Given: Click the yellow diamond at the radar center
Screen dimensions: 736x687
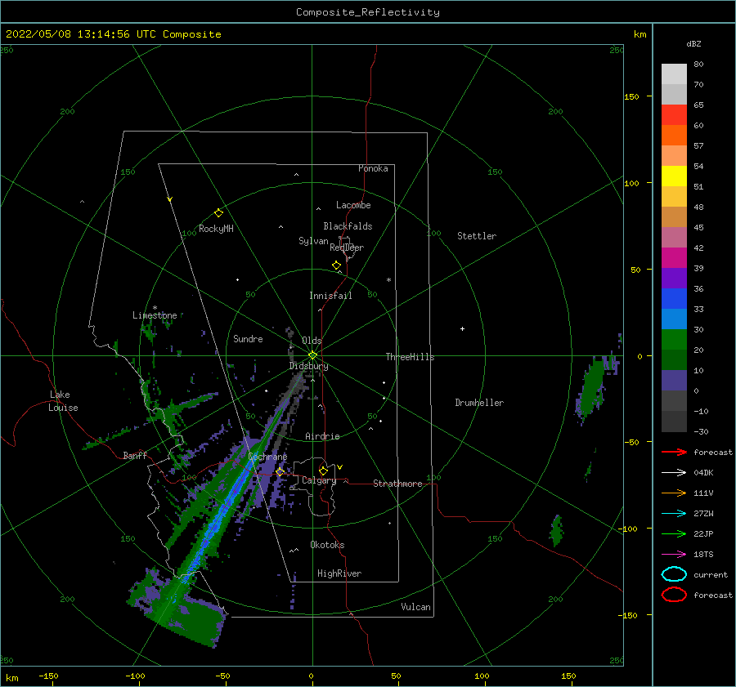Looking at the screenshot, I should pyautogui.click(x=312, y=355).
